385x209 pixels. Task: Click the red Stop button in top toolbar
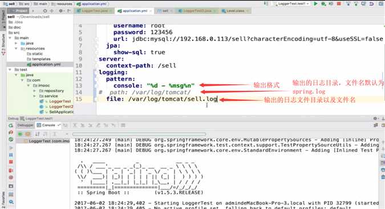click(x=339, y=3)
